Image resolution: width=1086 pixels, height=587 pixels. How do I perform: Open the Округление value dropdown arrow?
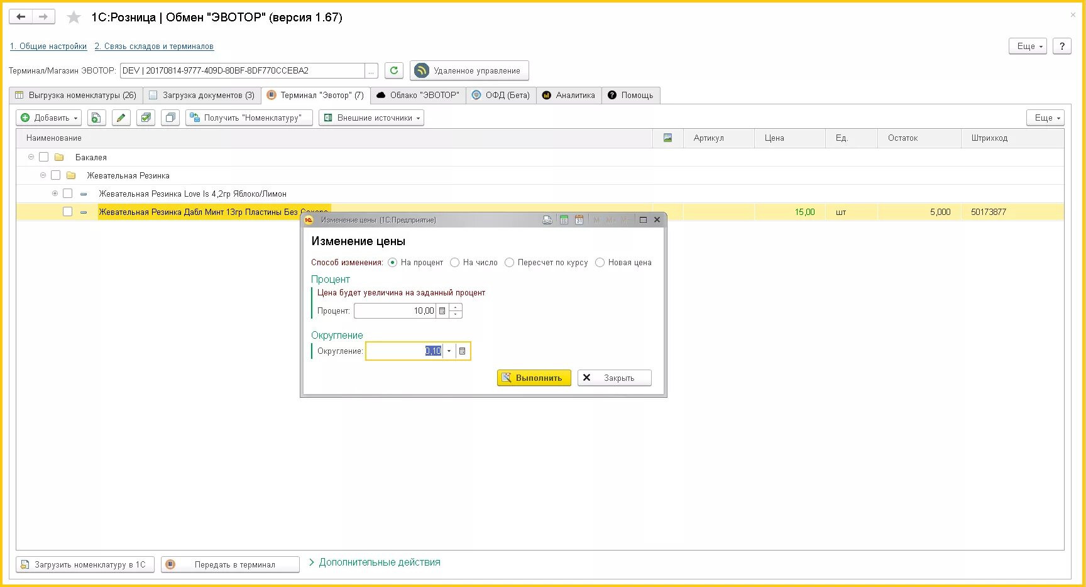pyautogui.click(x=449, y=351)
